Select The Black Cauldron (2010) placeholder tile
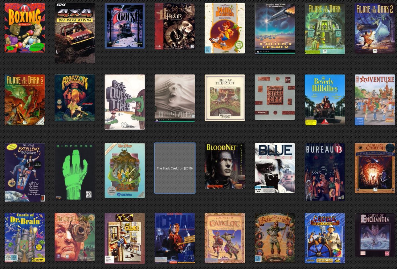 click(x=175, y=168)
